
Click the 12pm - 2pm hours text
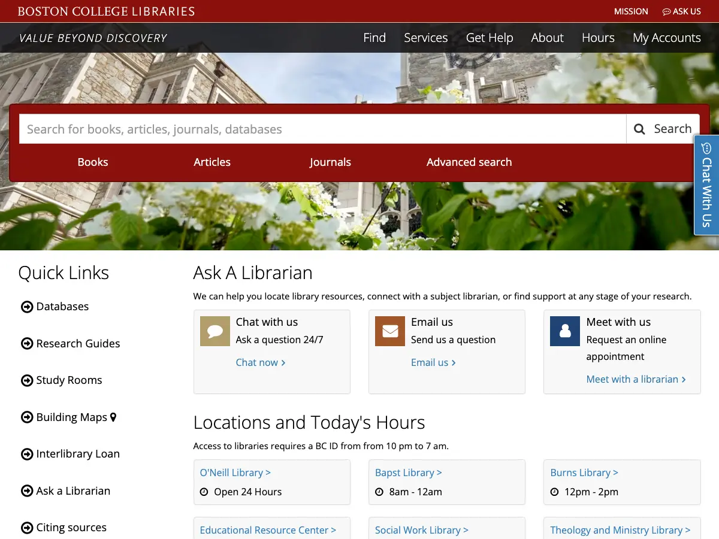pos(591,492)
